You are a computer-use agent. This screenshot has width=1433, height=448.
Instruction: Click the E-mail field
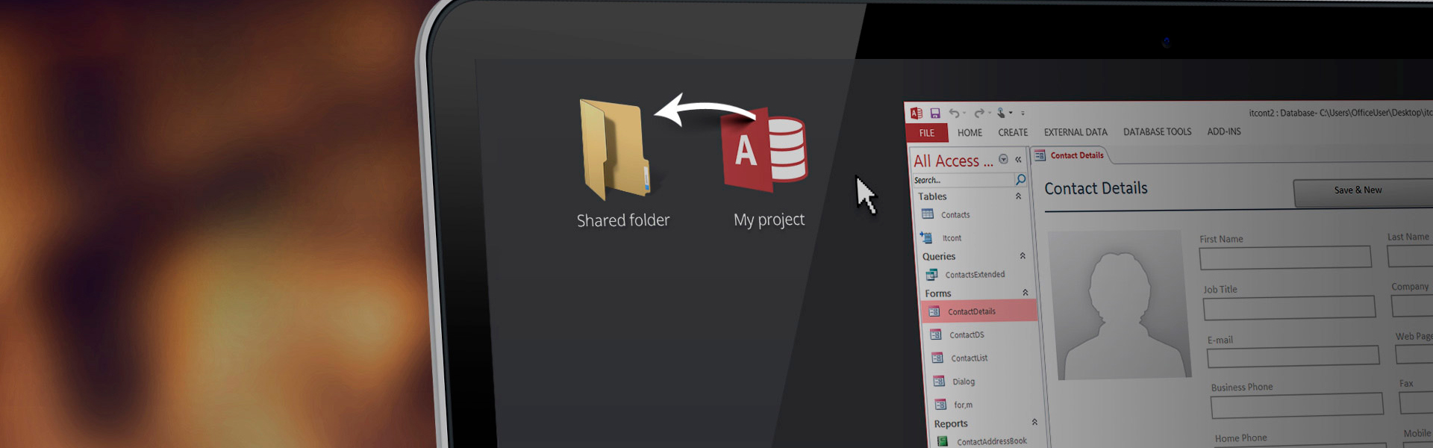click(1293, 357)
